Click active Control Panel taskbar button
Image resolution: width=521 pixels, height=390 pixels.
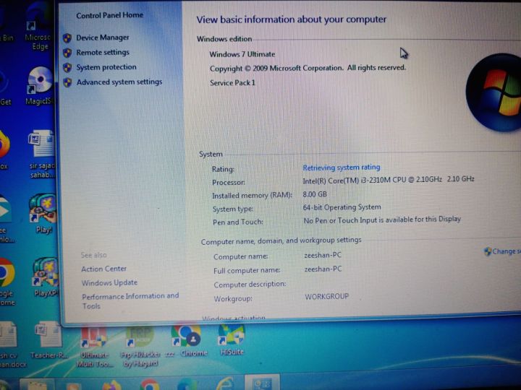pyautogui.click(x=262, y=383)
